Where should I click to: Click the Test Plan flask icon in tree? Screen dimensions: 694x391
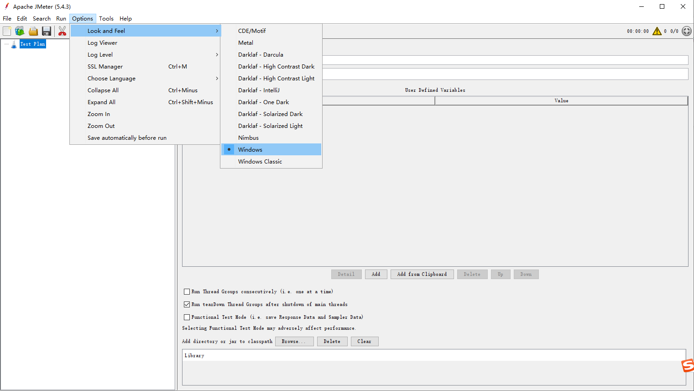pos(14,44)
